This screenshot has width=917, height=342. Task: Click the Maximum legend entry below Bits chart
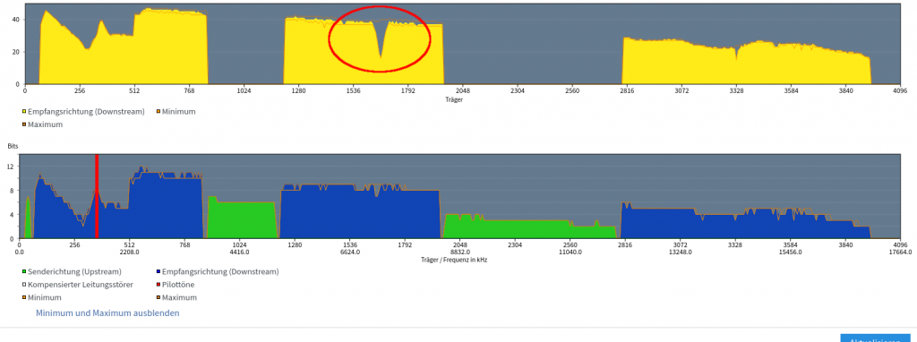[176, 297]
